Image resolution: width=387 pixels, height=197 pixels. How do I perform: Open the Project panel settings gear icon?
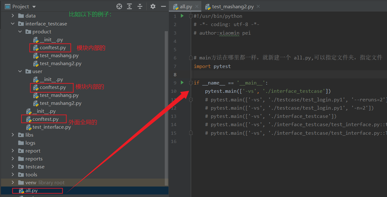(x=153, y=6)
